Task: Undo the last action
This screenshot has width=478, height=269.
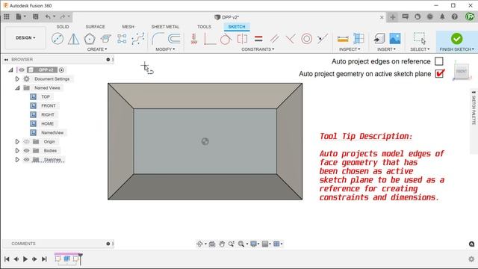Action: (48, 16)
